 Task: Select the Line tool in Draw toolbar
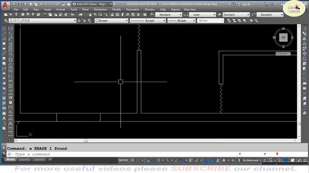click(x=4, y=29)
